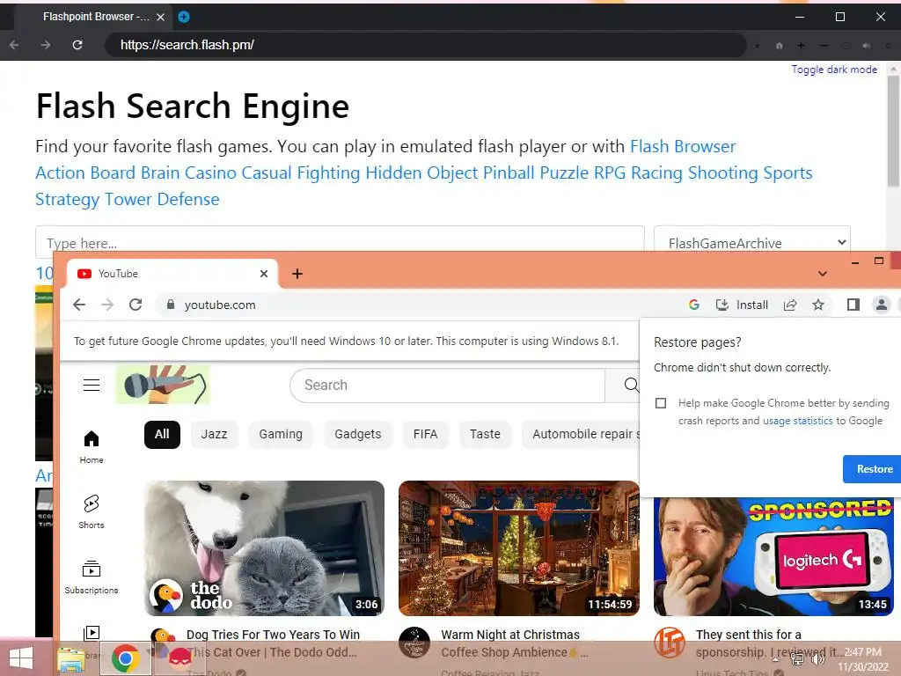The image size is (901, 676).
Task: Open the usage statistics link
Action: coord(797,421)
